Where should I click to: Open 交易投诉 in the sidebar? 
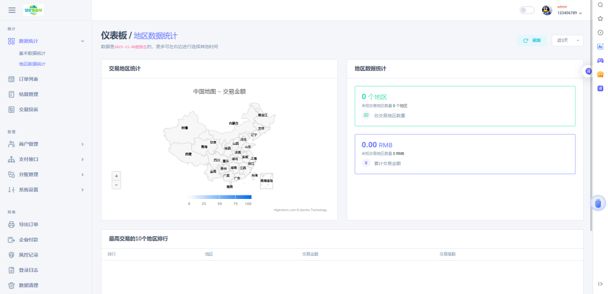click(28, 109)
